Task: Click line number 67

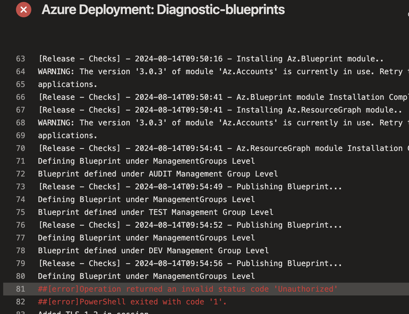Action: pos(20,110)
